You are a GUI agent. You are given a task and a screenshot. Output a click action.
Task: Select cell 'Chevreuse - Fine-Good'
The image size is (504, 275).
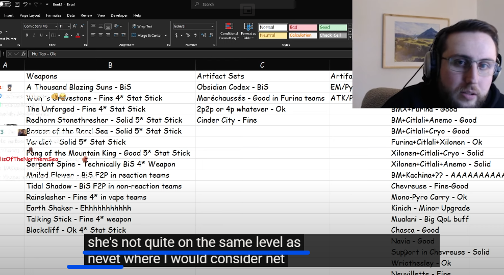point(430,186)
